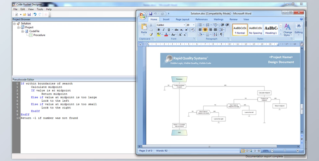Viewport: 319px width, 161px height.
Task: Apply the red font color button
Action: [166, 35]
